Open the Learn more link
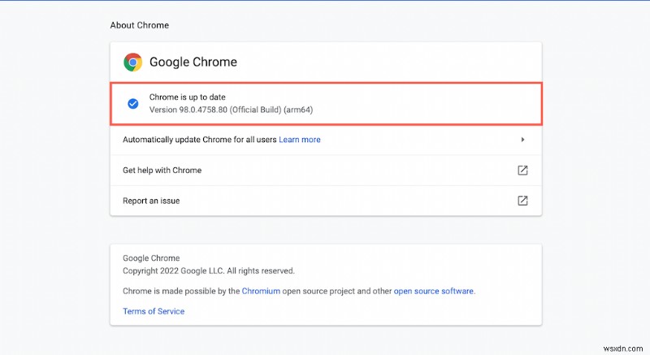 coord(299,140)
